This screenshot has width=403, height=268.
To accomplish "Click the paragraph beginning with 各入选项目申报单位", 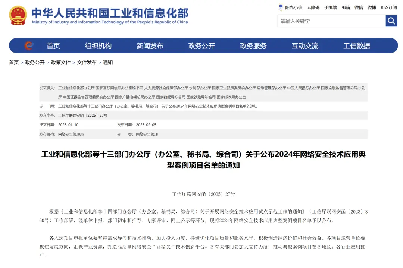I will [203, 247].
